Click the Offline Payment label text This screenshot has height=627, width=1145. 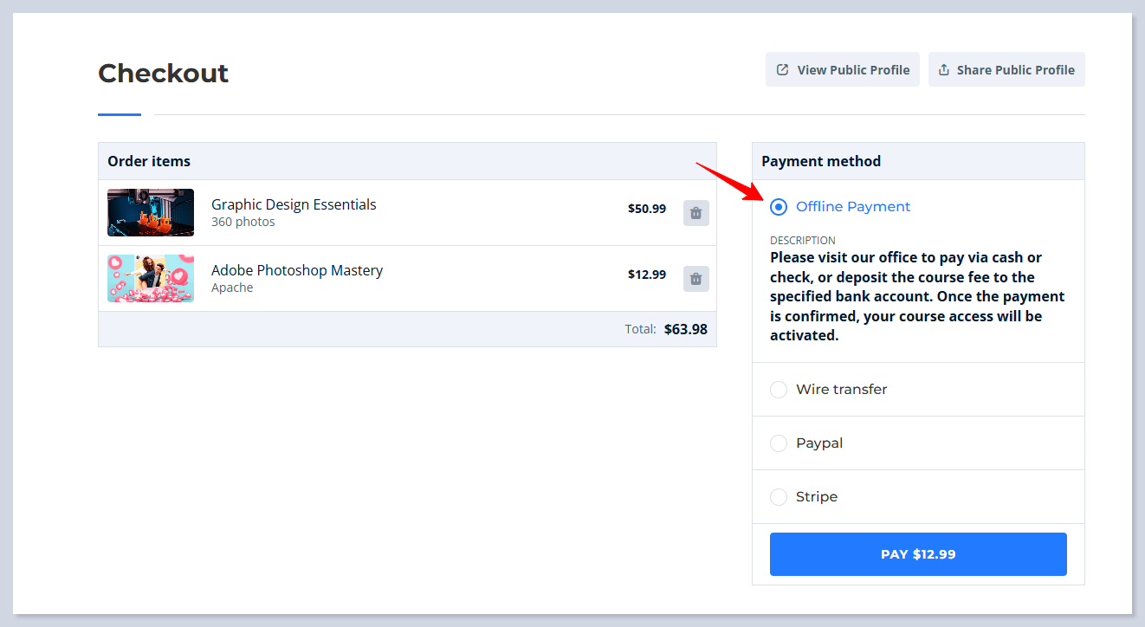point(853,207)
